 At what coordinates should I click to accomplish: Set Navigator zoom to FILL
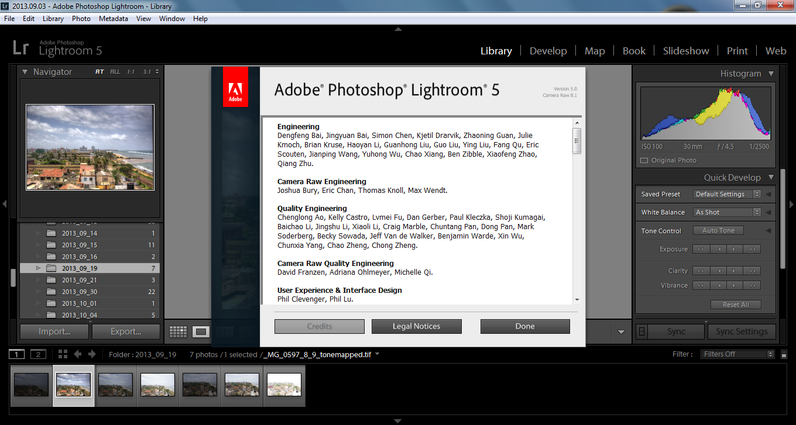(115, 72)
